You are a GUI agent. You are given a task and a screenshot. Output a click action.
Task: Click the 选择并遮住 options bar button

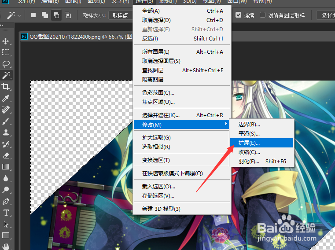click(326, 15)
